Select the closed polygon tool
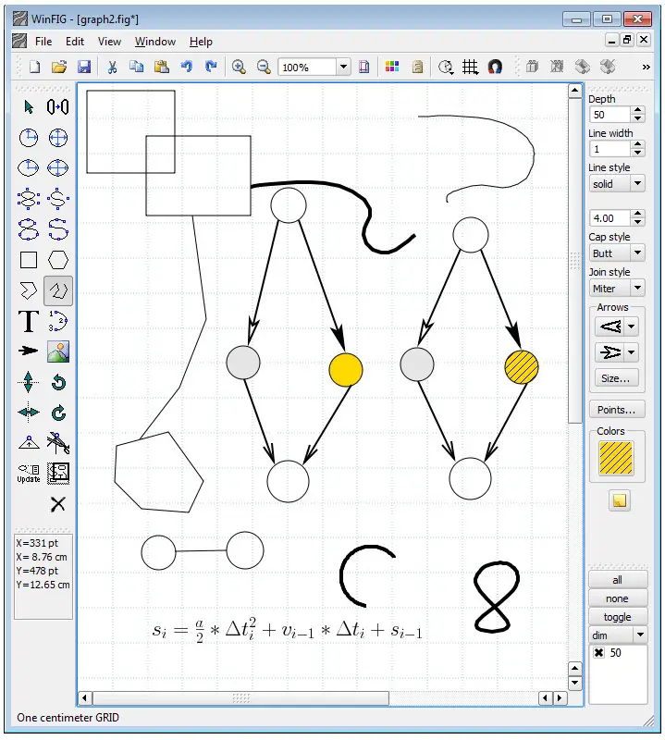Screen dimensions: 665x740 coord(29,290)
